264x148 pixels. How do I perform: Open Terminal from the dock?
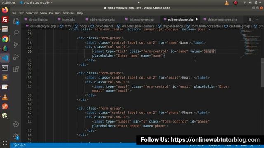[x=5, y=68]
